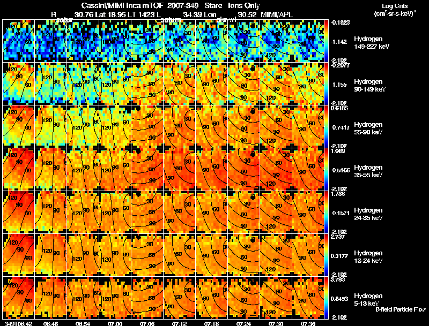Select the color bar beside Hydrogen 35-55 keV
The image size is (429, 326).
[326, 170]
